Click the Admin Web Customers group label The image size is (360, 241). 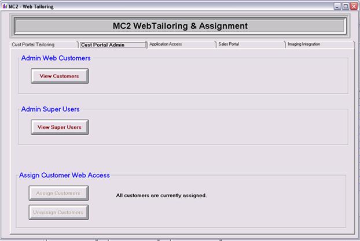[56, 58]
